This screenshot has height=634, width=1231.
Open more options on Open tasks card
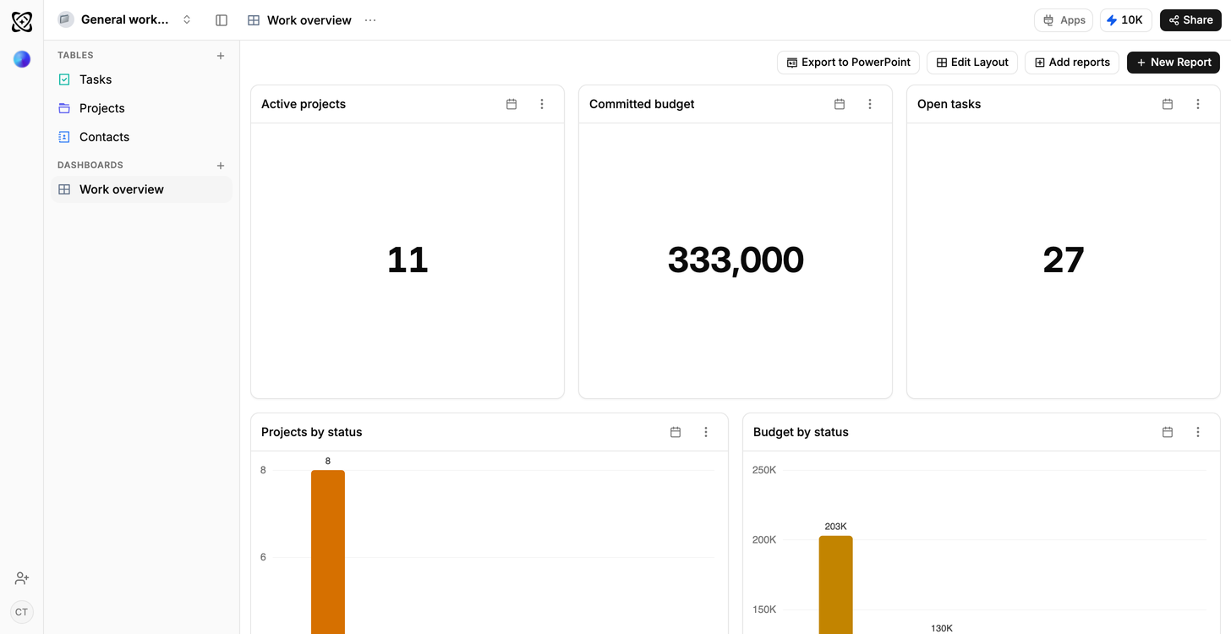pyautogui.click(x=1198, y=104)
